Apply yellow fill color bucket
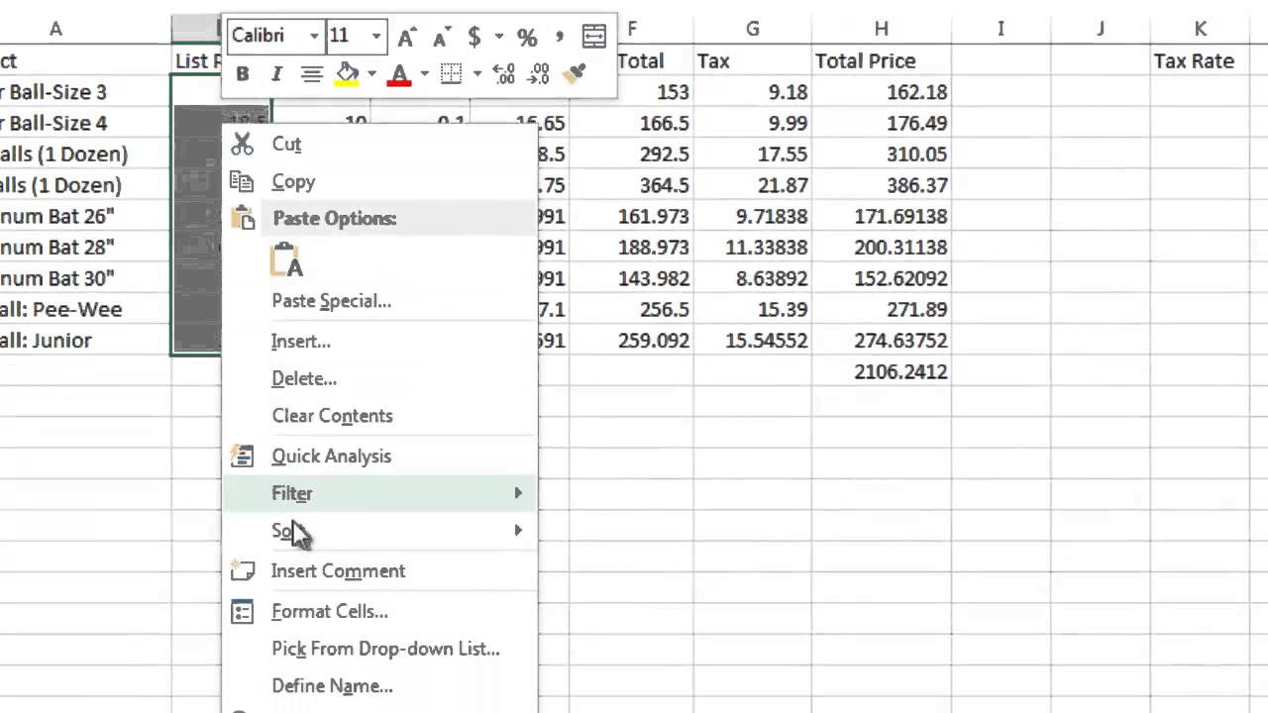Screen dimensions: 1268x713 click(347, 74)
